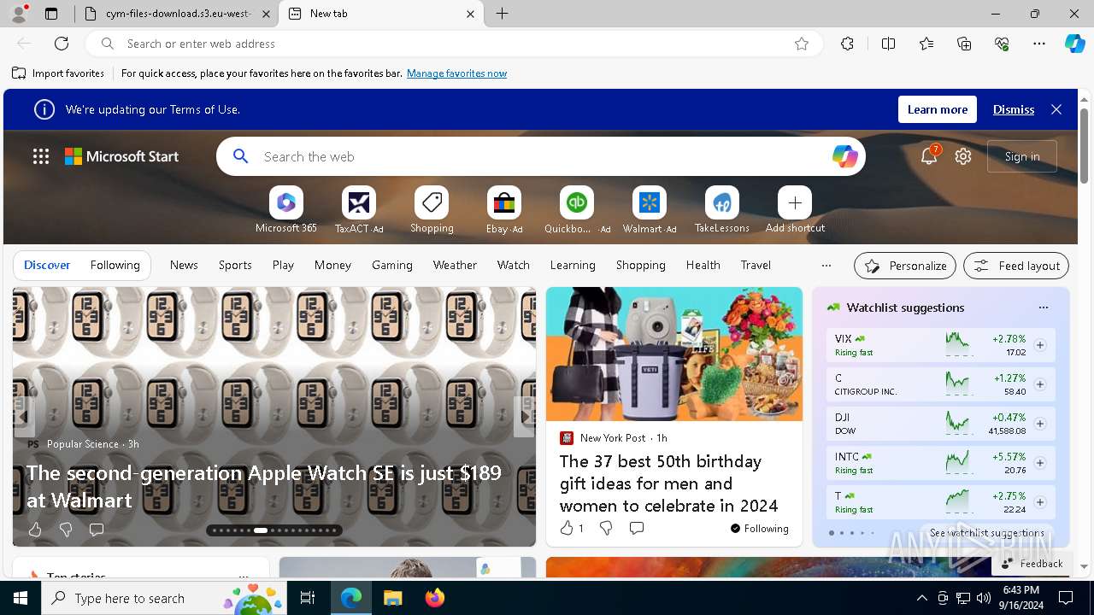The image size is (1094, 615).
Task: Expand more feed categories ellipsis
Action: point(826,266)
